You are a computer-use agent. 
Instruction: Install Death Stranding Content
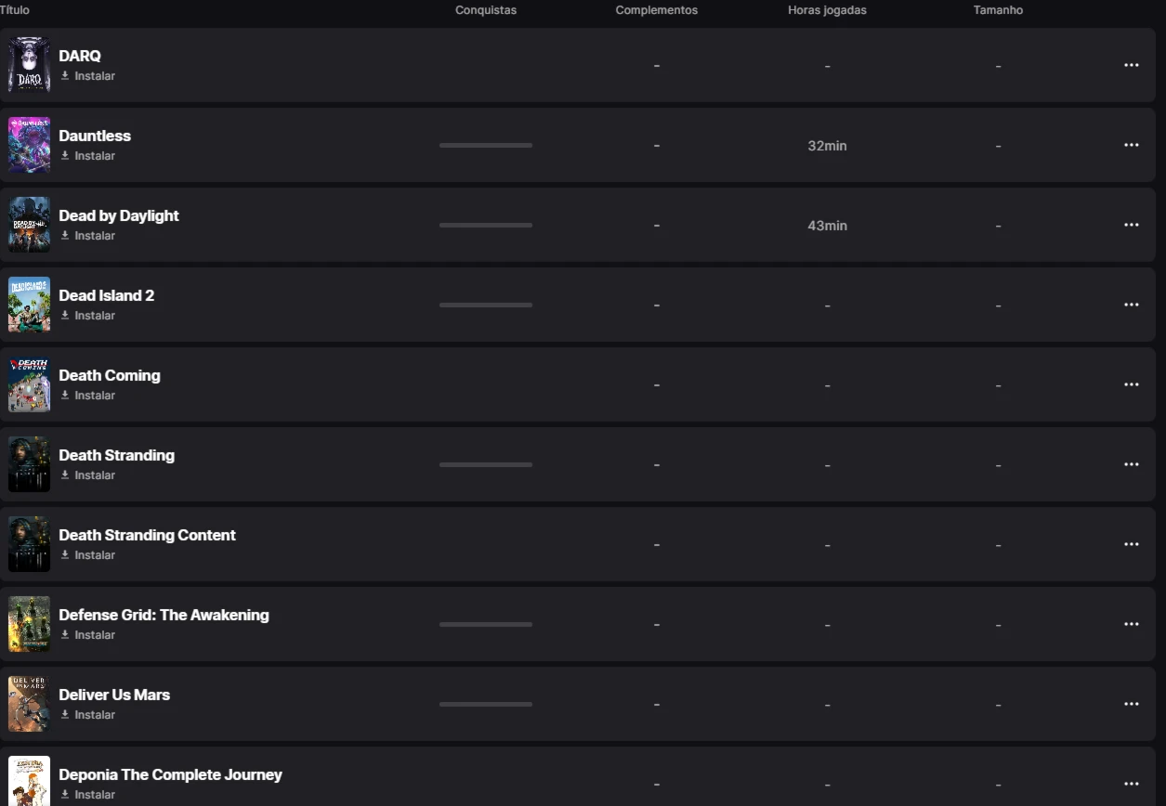pos(88,555)
